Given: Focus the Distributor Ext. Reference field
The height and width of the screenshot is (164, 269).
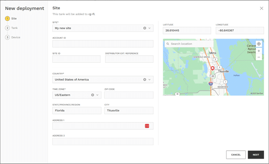Looking at the screenshot, I should (129, 59).
